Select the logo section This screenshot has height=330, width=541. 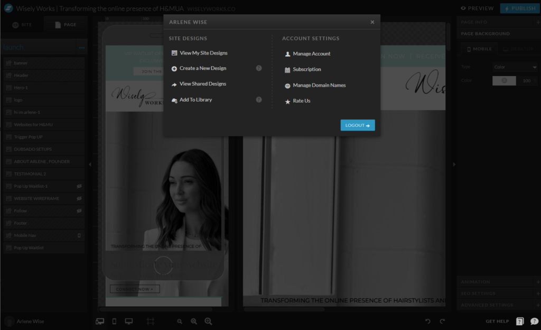(44, 100)
